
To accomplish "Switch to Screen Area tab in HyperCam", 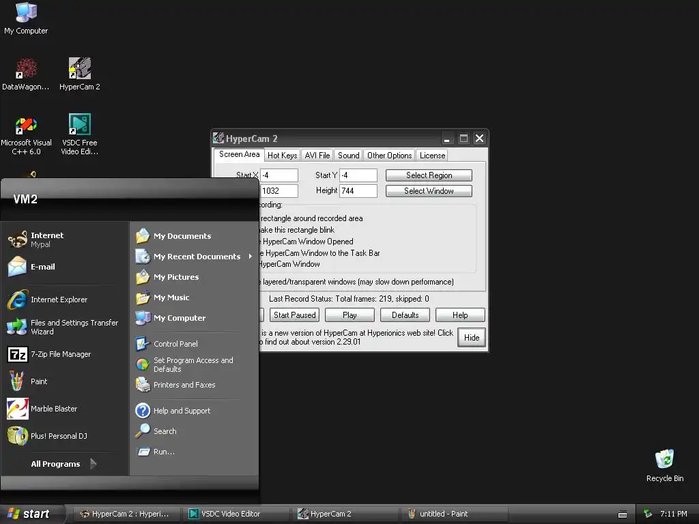I will pos(240,155).
